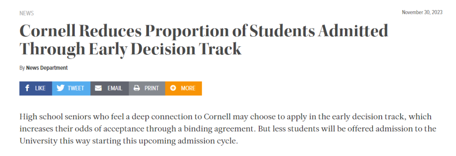This screenshot has width=456, height=156.
Task: Click the Twitter bird icon
Action: [60, 88]
